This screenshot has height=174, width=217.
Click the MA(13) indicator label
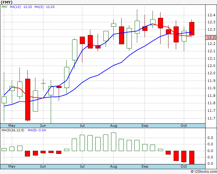pyautogui.click(x=15, y=7)
